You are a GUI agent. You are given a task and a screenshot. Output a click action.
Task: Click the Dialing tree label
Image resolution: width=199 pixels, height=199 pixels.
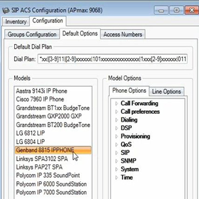[129, 120]
